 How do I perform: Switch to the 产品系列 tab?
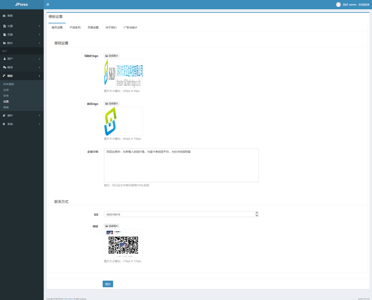[x=75, y=27]
